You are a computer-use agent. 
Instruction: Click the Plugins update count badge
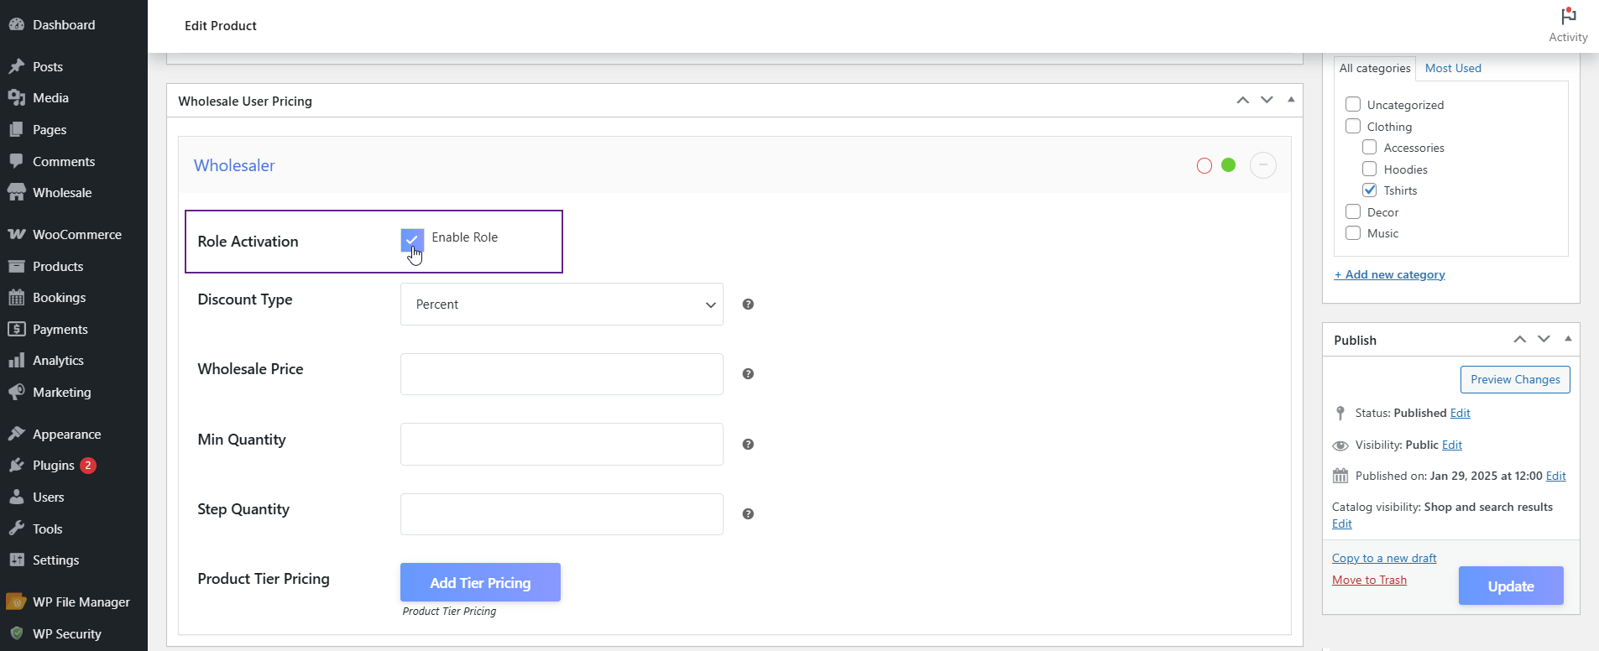coord(88,465)
